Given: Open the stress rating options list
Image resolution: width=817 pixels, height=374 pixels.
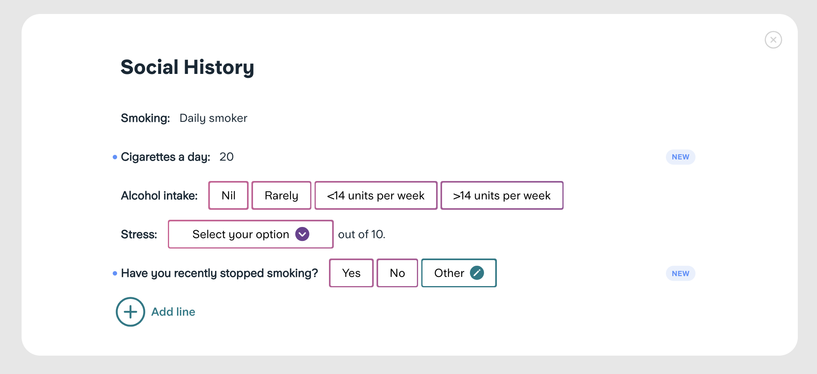Looking at the screenshot, I should click(250, 234).
